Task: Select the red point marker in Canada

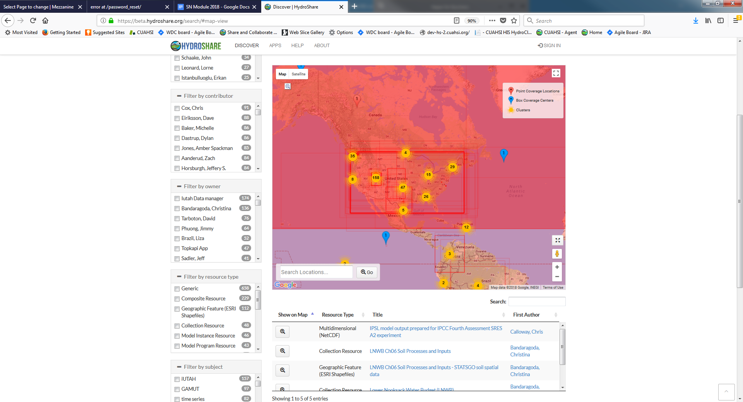Action: (x=357, y=100)
